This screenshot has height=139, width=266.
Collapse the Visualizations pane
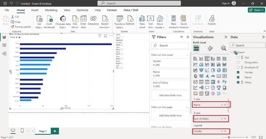click(x=226, y=37)
